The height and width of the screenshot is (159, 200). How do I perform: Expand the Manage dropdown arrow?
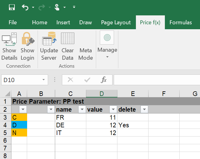coord(108,57)
